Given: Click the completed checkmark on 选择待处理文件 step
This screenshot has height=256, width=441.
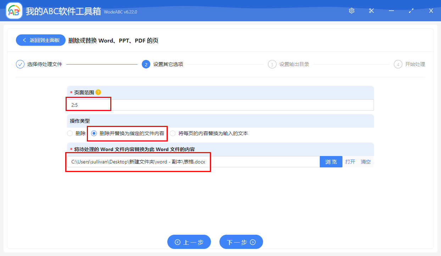Looking at the screenshot, I should (20, 64).
